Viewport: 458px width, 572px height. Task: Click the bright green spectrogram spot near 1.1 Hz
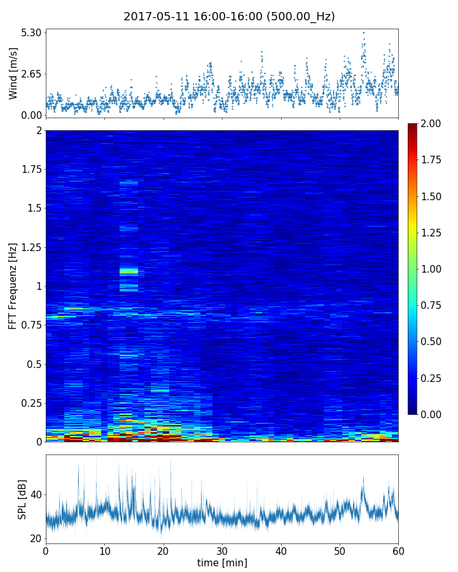128,271
